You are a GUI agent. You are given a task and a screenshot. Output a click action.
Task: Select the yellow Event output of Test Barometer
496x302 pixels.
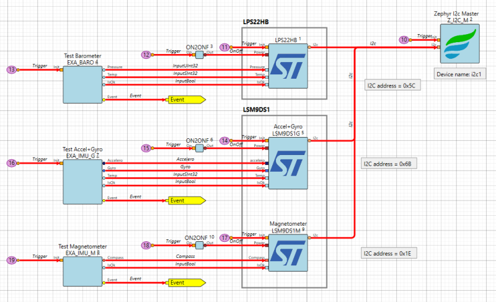click(187, 100)
